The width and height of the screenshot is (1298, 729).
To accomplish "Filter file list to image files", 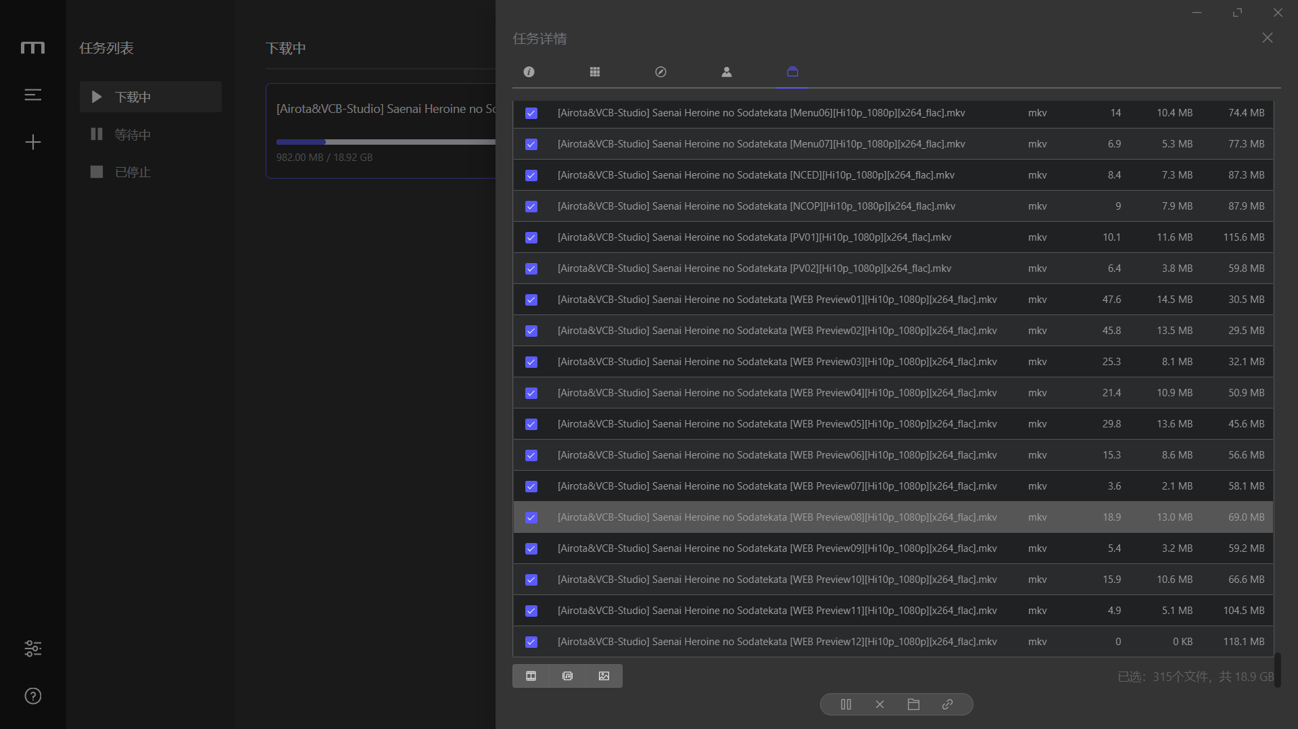I will pos(604,676).
